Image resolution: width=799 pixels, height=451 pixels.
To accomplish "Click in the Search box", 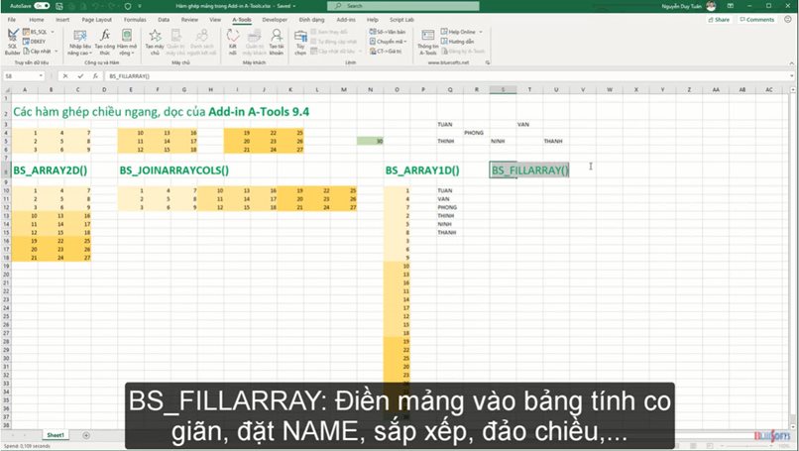I will 403,6.
